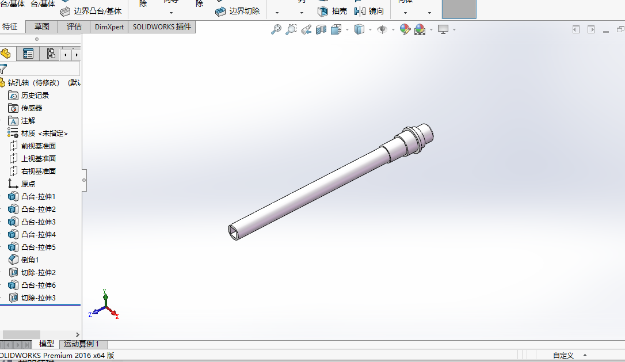Select the 倒角1 chamfer feature
The height and width of the screenshot is (362, 625).
pos(24,260)
